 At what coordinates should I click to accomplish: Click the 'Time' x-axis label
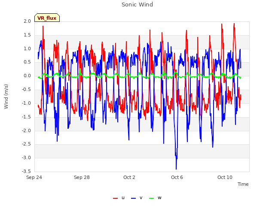243,184
